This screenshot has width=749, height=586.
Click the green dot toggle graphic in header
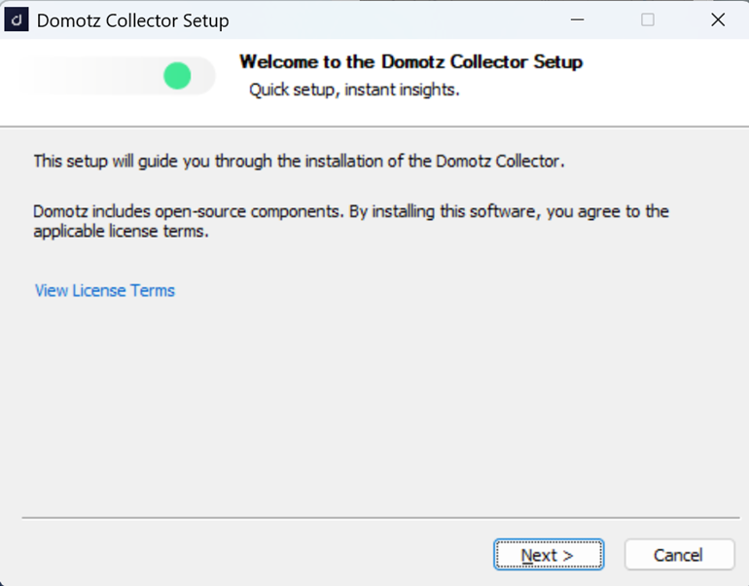[177, 76]
